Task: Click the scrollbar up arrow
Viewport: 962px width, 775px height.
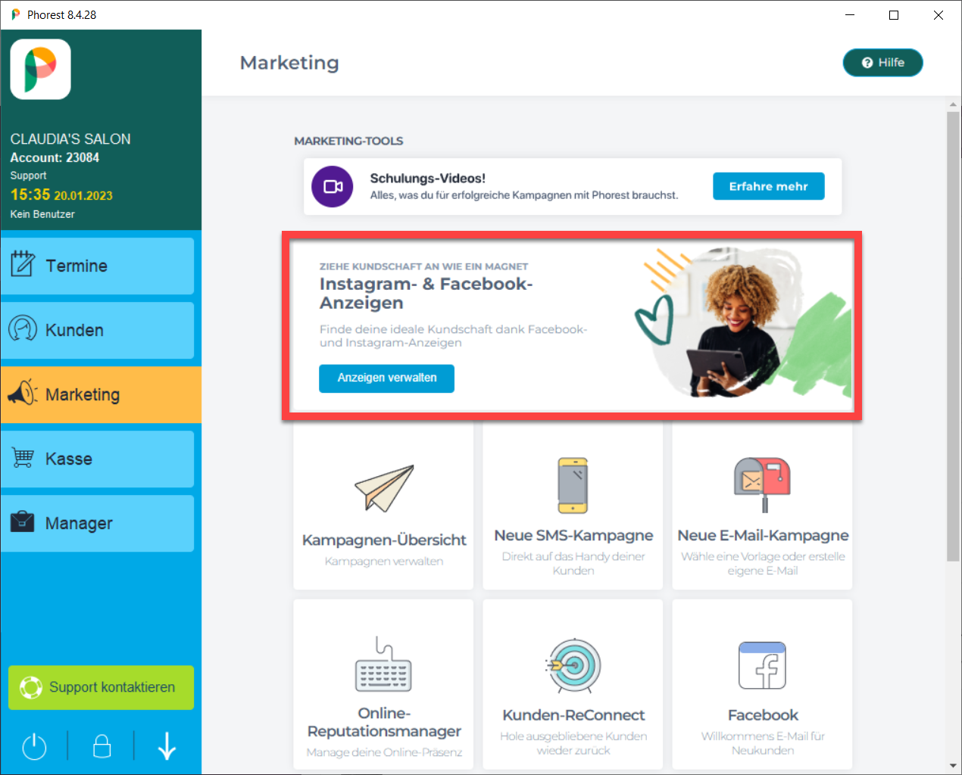Action: coord(953,104)
